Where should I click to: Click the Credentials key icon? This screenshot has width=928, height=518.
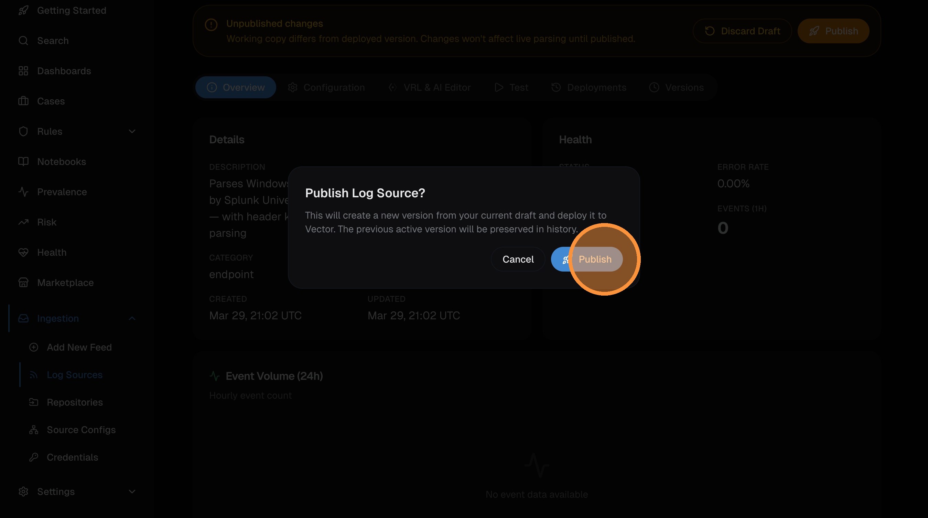[33, 457]
